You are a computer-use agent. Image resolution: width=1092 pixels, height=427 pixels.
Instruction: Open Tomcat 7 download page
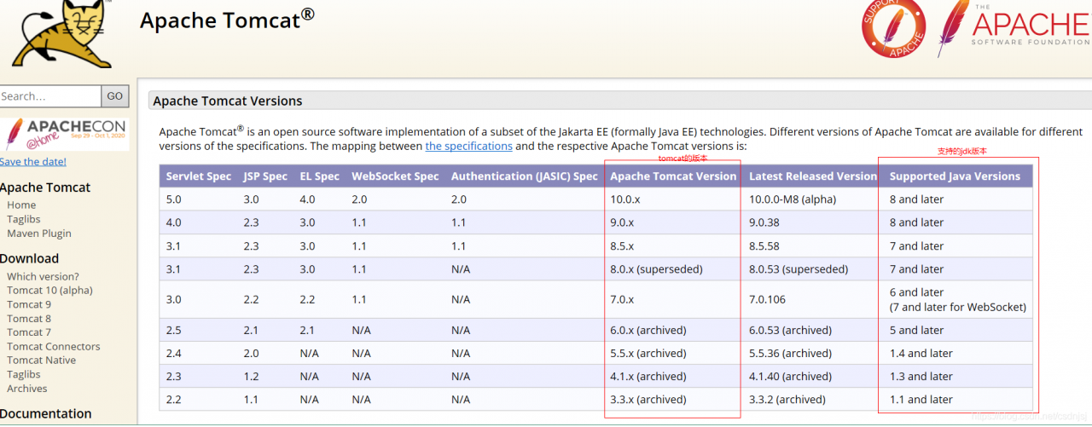click(x=29, y=332)
